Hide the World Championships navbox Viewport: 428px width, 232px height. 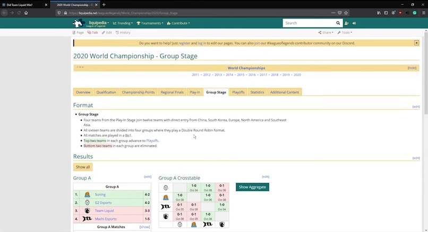(x=412, y=68)
